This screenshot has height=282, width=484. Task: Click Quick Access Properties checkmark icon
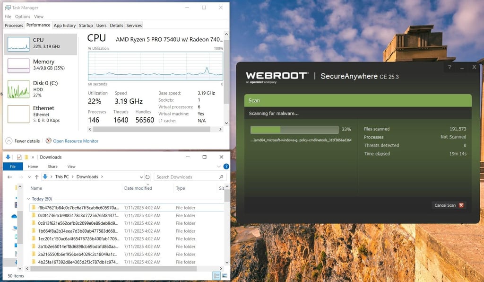pos(19,157)
